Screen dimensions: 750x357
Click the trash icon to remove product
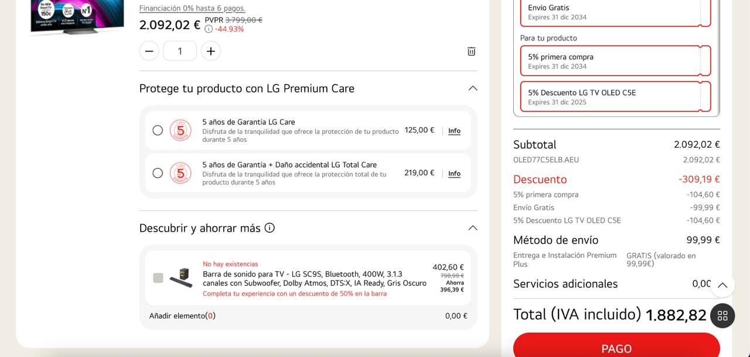(x=471, y=52)
